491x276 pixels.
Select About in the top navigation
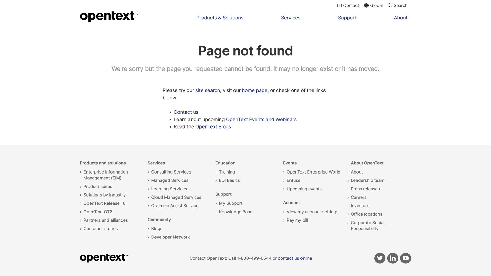[400, 18]
